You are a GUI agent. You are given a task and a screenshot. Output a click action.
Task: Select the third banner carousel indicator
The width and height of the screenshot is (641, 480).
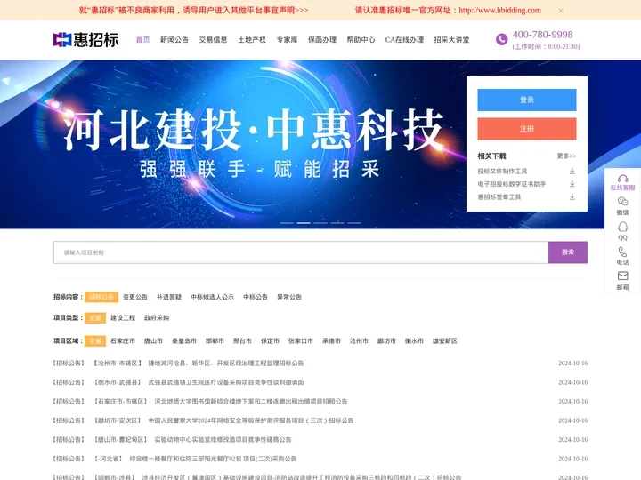320,223
